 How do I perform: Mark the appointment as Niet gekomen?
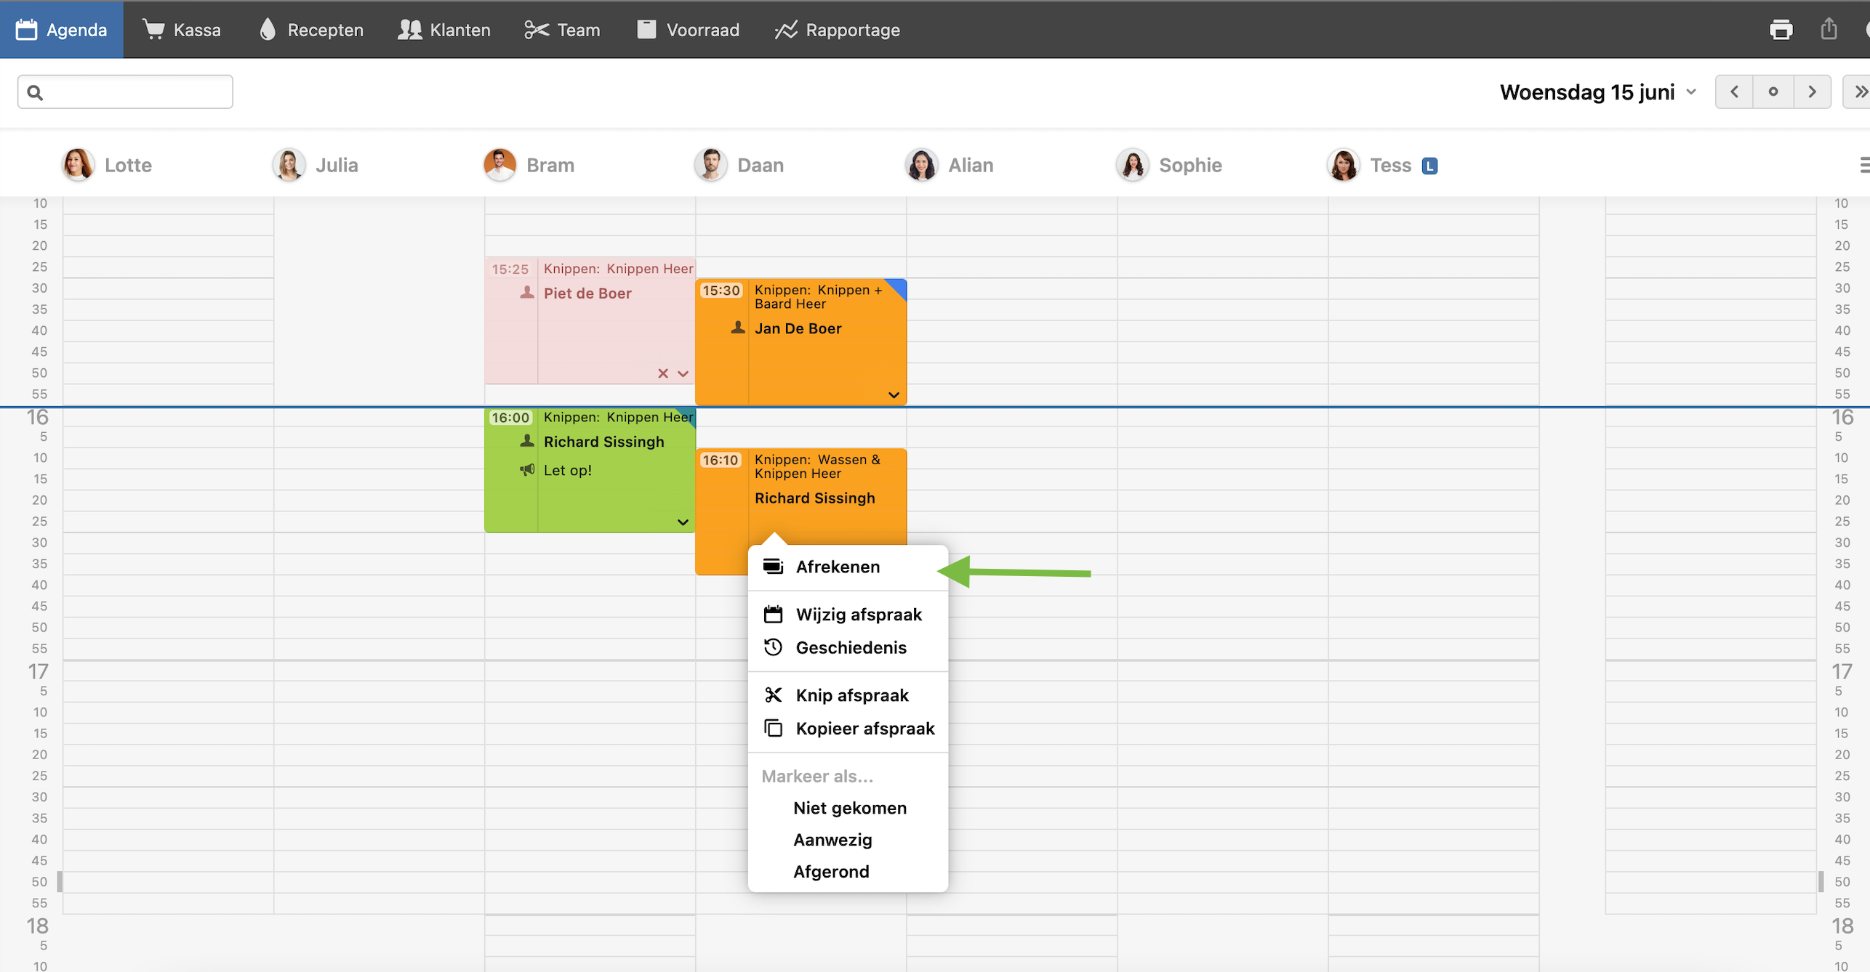[849, 808]
